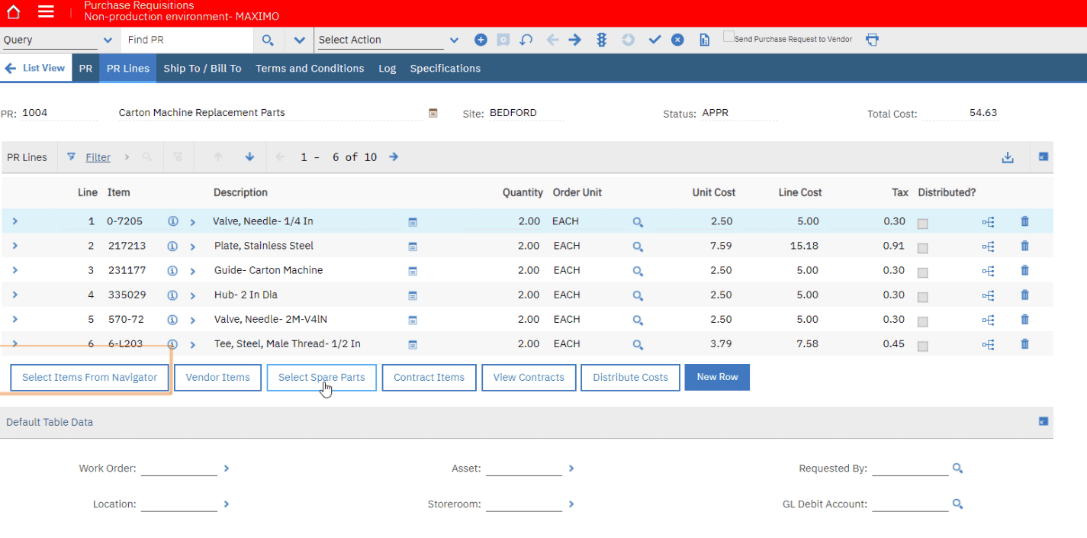The image size is (1087, 538).
Task: Collapse the Default Table Data section
Action: pyautogui.click(x=1044, y=421)
